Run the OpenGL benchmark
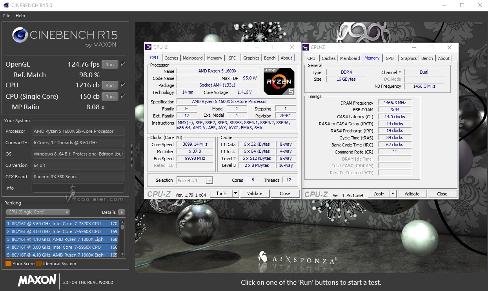The image size is (488, 291). [110, 65]
